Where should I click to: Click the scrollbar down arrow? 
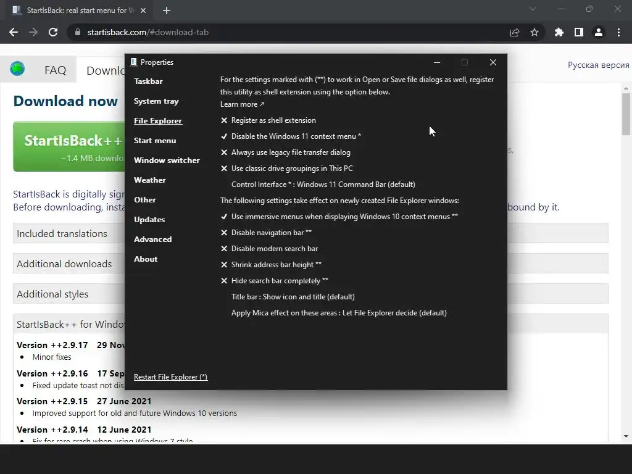point(626,436)
